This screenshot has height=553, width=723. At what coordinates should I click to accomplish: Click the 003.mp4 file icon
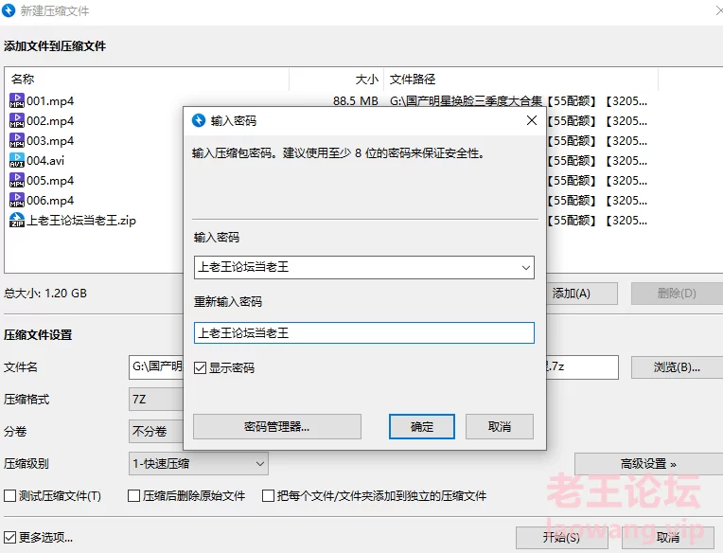tap(17, 140)
